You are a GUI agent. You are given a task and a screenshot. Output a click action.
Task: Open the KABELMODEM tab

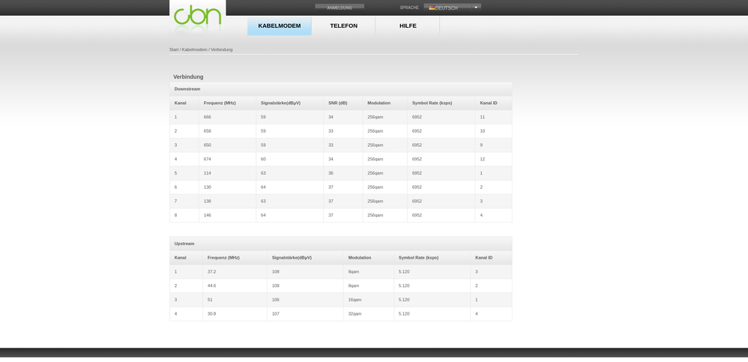click(x=280, y=25)
